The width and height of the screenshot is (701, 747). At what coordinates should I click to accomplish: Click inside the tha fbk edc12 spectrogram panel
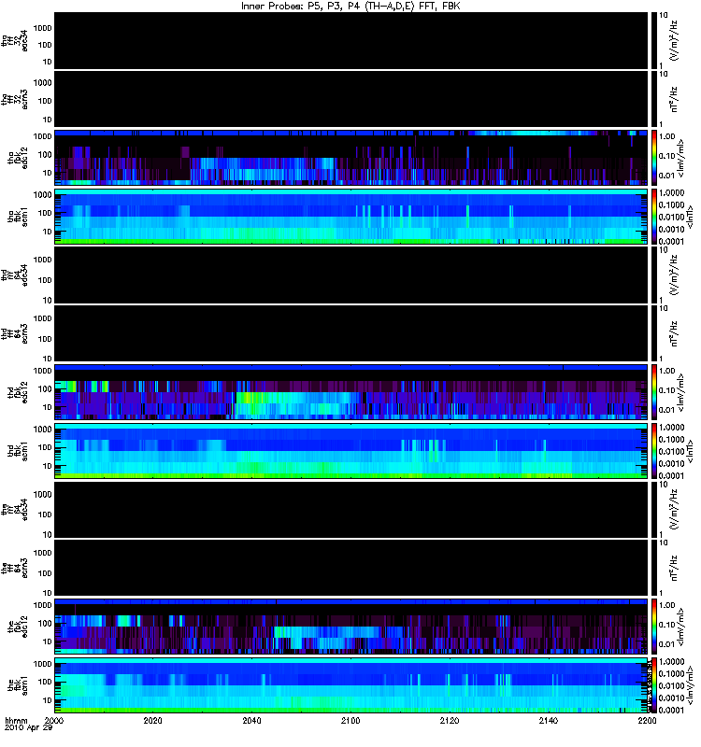350,157
